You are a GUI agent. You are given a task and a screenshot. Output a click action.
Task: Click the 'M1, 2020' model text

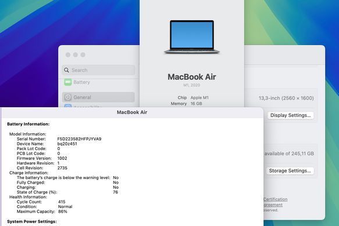[x=191, y=85]
